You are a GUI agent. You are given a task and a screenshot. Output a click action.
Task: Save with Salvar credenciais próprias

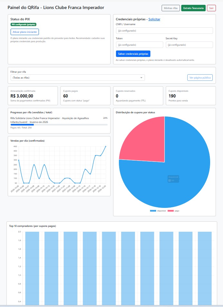pos(133,54)
